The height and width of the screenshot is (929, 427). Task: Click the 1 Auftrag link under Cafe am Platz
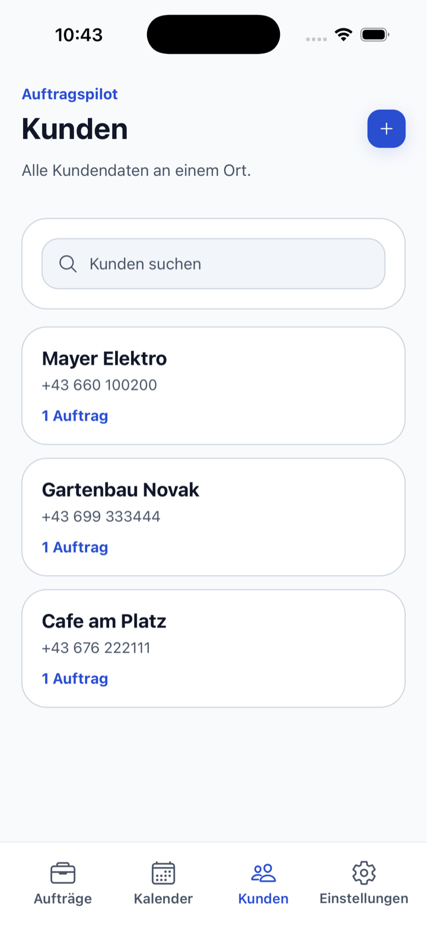[x=75, y=678]
